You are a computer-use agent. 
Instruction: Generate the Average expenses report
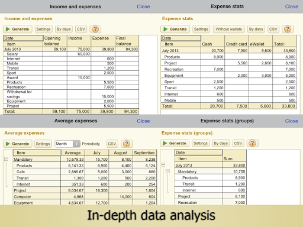coord(17,144)
